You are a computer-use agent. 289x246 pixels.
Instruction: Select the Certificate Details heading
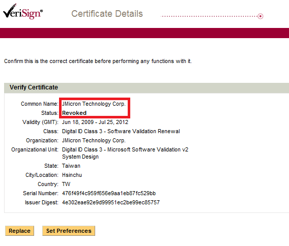tap(107, 14)
